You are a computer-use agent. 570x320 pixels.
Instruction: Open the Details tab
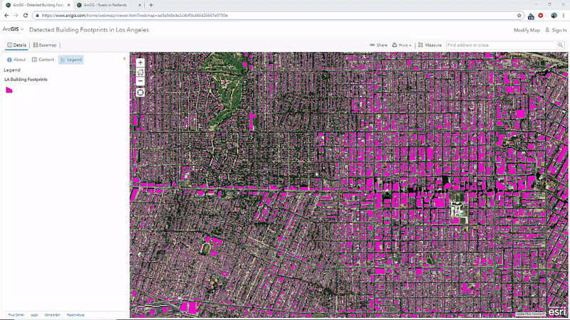(x=16, y=46)
